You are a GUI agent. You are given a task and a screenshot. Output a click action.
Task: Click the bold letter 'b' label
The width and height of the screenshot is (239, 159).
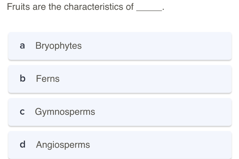point(22,79)
